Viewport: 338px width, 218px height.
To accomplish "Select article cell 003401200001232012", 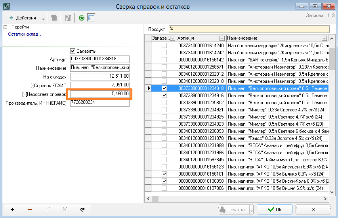I will pyautogui.click(x=201, y=74).
